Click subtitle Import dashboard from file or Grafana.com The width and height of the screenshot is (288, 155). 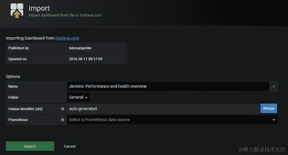tap(65, 15)
